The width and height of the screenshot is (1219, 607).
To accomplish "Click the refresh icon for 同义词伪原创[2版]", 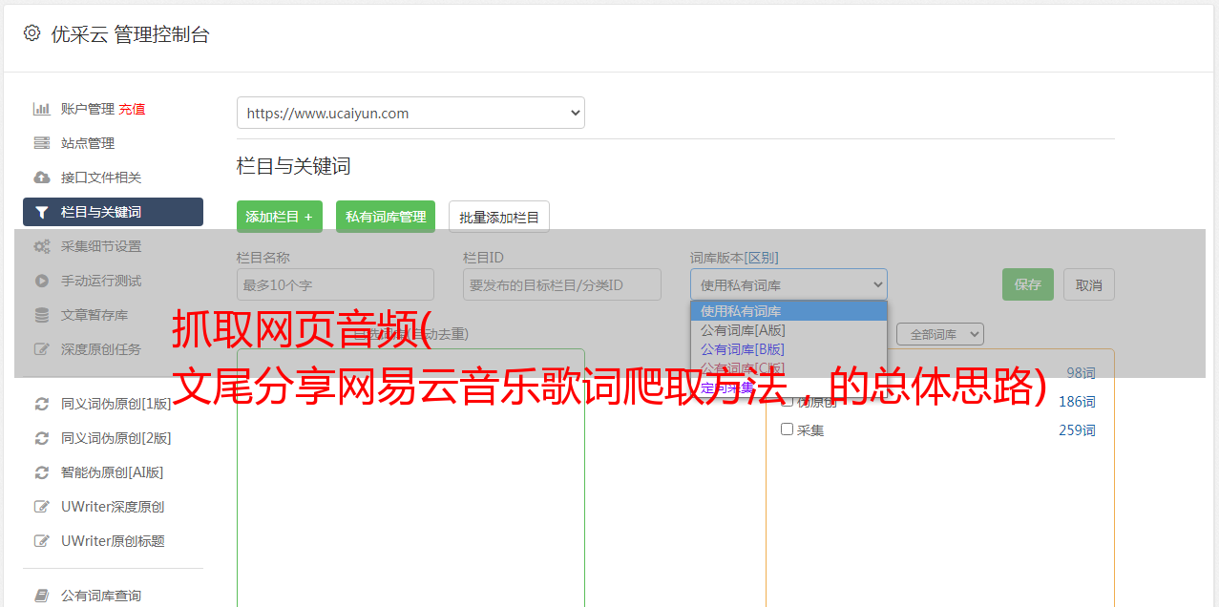I will [x=42, y=438].
